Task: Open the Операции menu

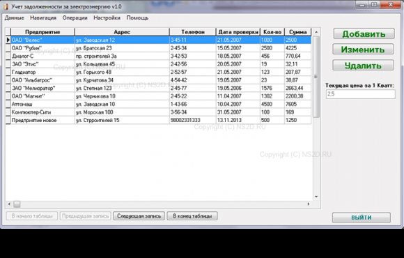Action: [75, 18]
